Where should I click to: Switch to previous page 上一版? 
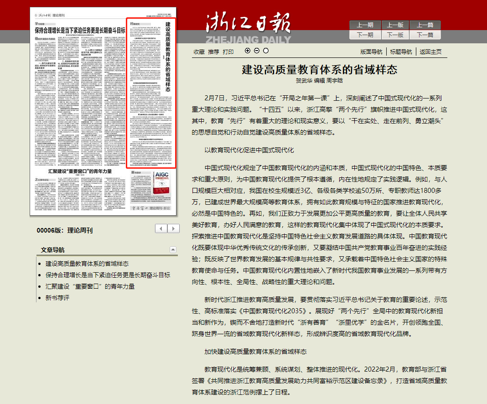394,25
